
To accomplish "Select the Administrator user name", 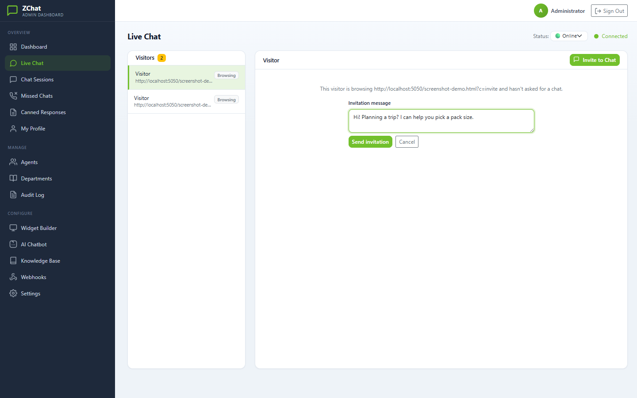I will point(568,11).
